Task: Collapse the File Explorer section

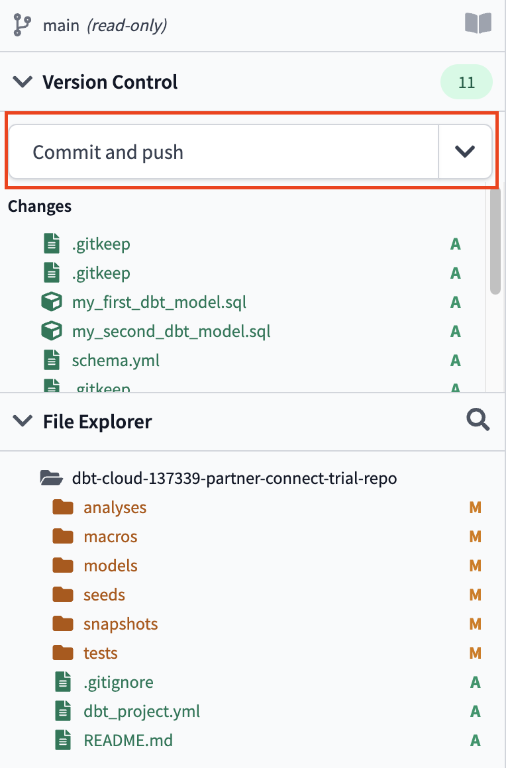Action: tap(22, 420)
